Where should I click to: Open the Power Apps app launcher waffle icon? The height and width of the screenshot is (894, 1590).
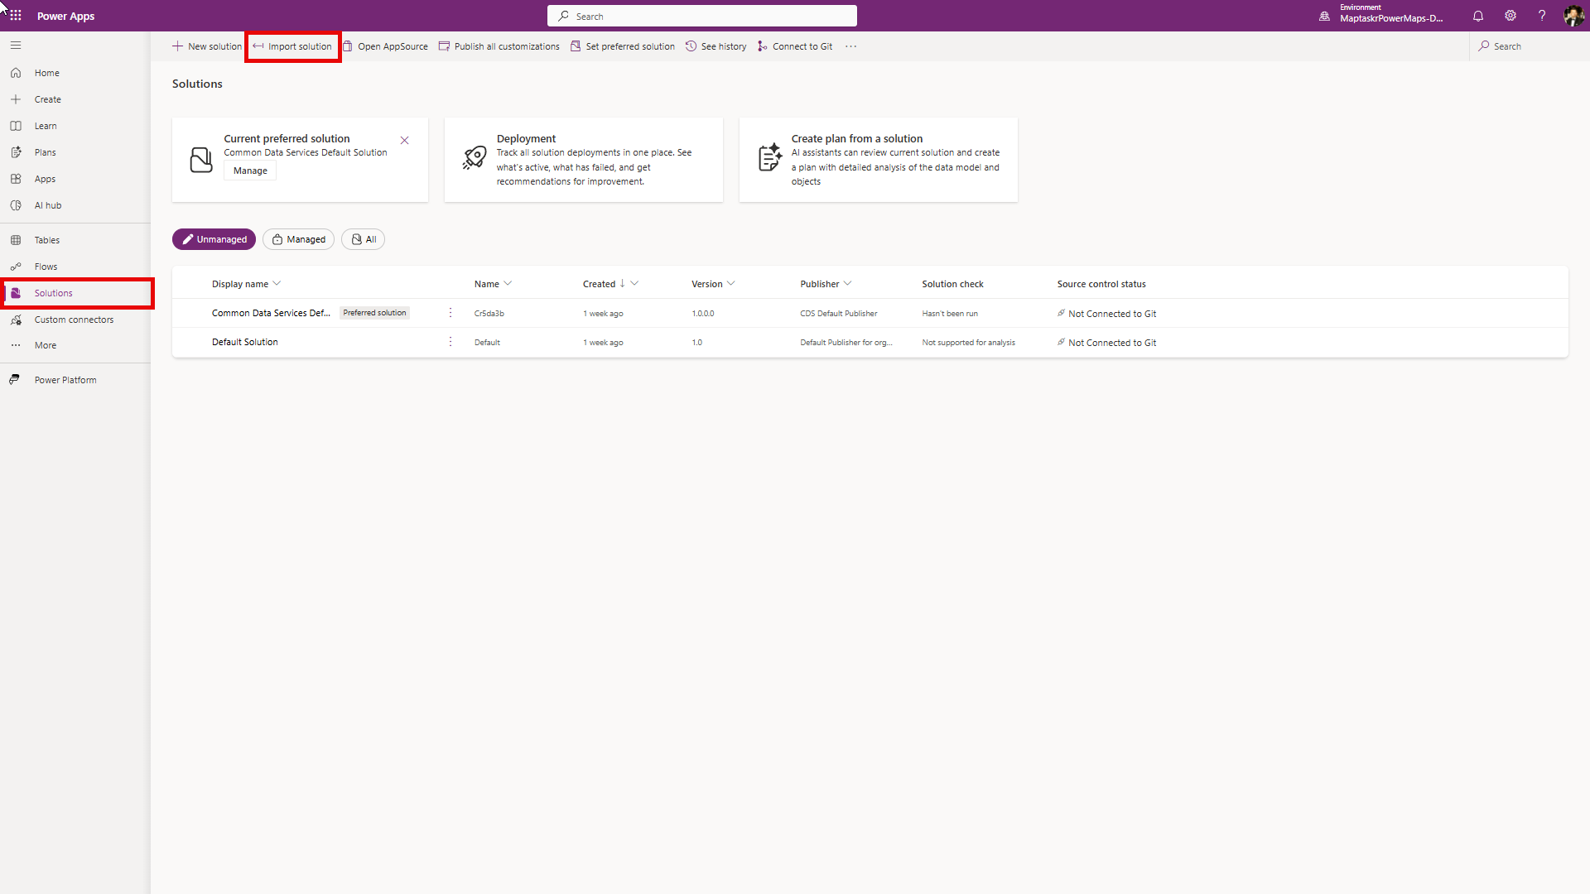[15, 15]
